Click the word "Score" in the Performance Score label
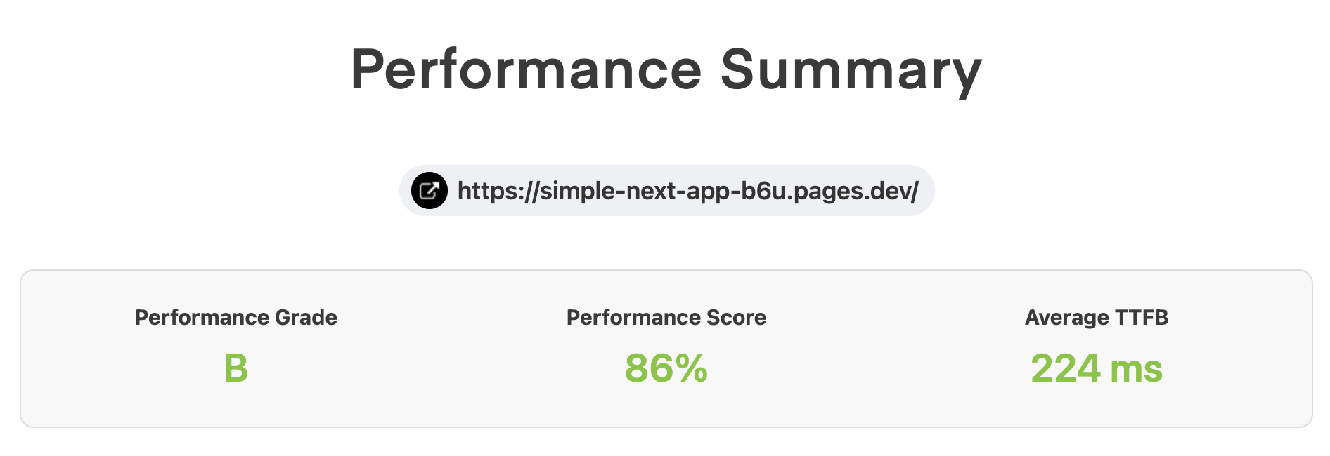The image size is (1330, 456). pos(736,318)
